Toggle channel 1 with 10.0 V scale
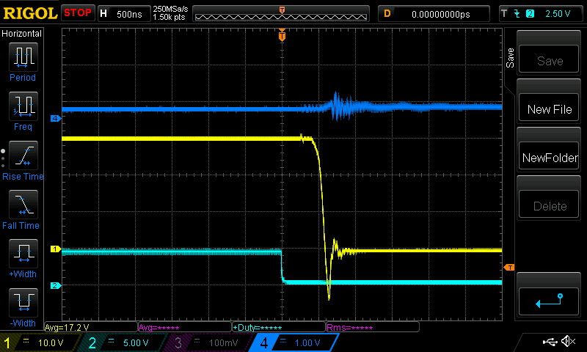Viewport: 587px width, 352px height. coord(41,342)
